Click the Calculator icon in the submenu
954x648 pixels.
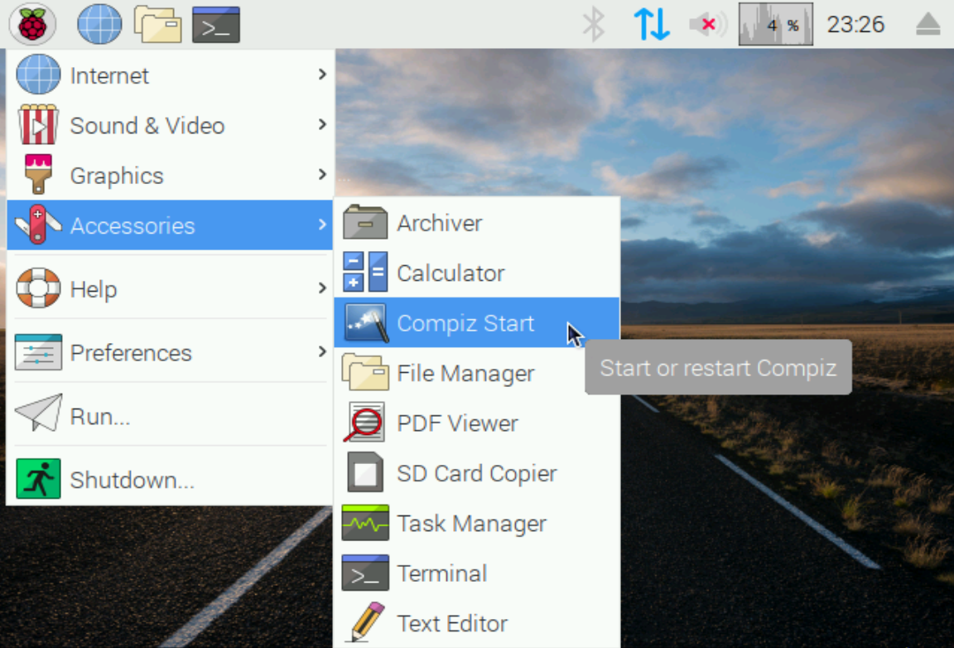(365, 272)
